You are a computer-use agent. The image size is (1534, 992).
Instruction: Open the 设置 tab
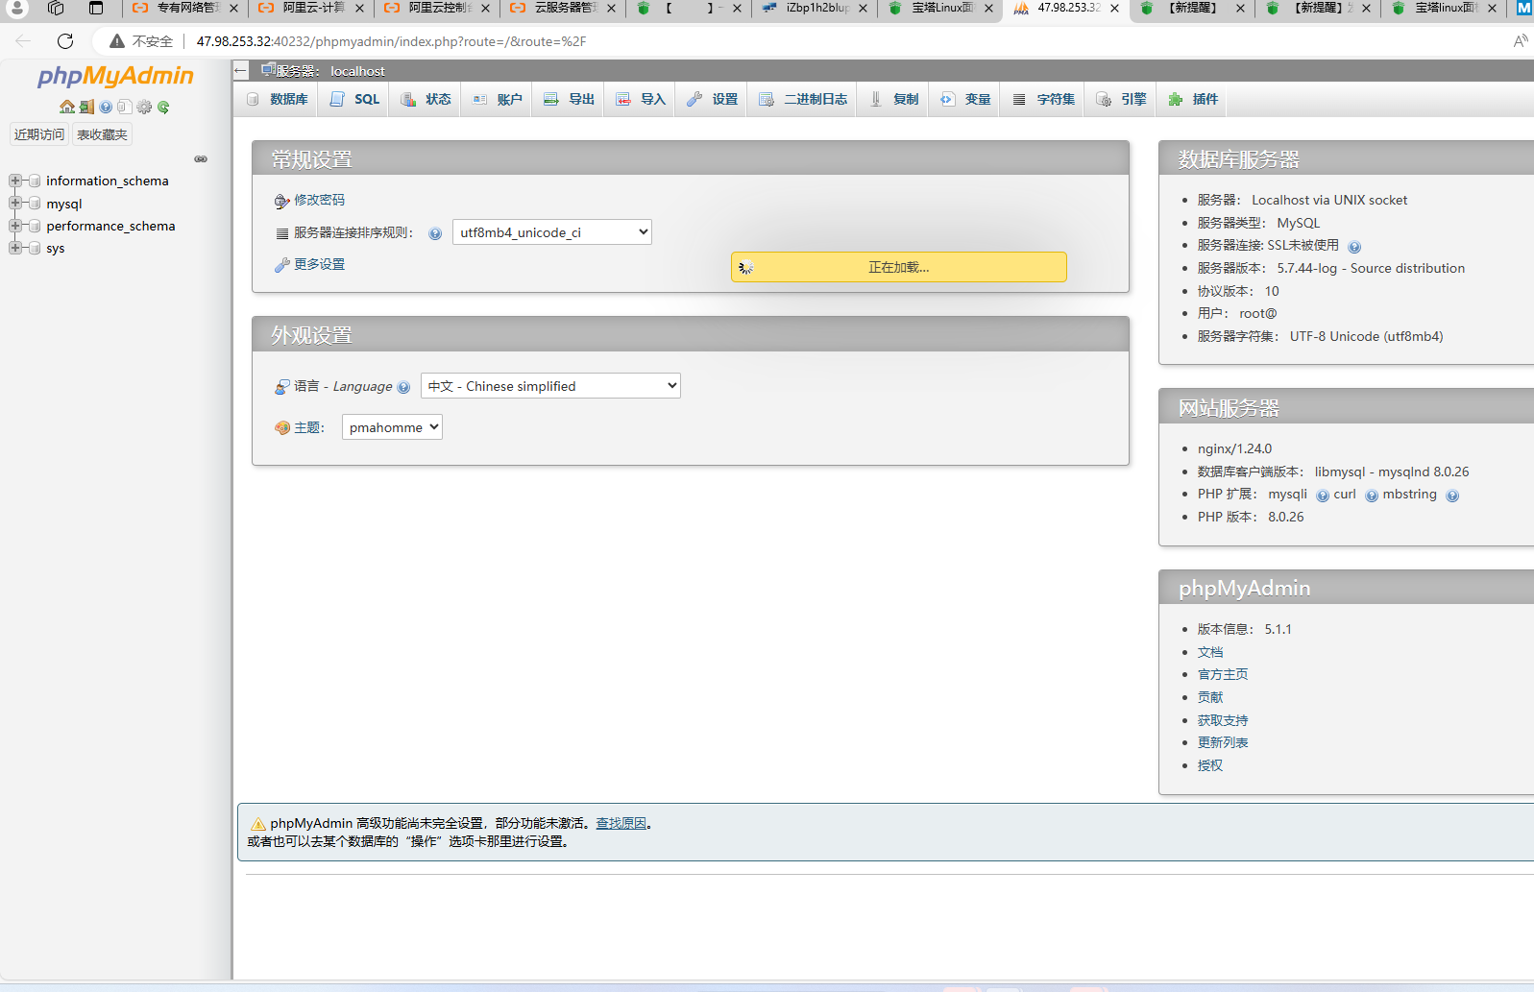[712, 99]
